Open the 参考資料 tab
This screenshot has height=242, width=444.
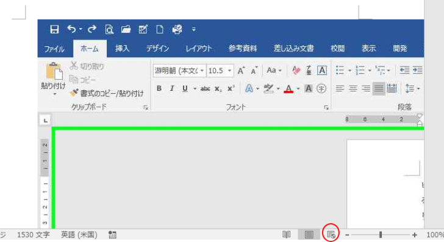243,48
